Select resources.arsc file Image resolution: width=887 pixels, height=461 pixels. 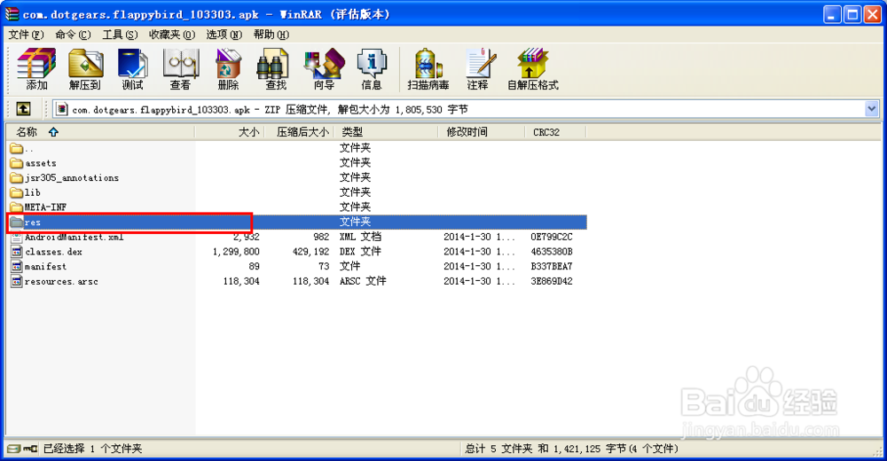tap(54, 281)
